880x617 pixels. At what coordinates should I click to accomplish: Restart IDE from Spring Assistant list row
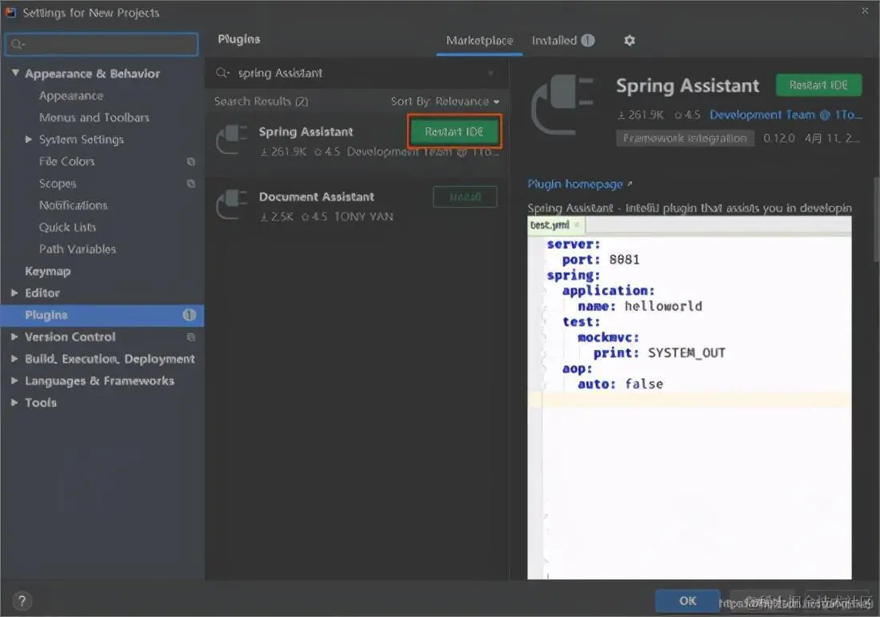pos(454,132)
